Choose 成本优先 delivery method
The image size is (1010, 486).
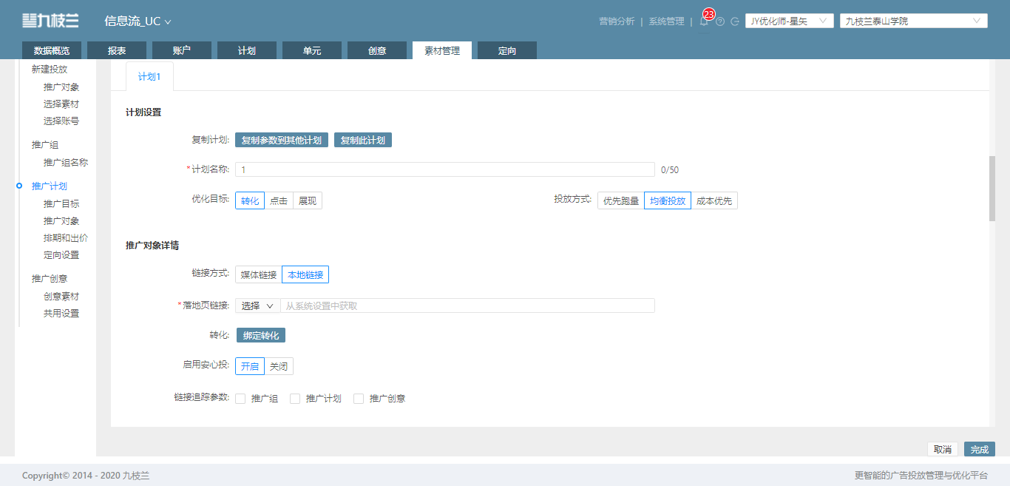(714, 200)
